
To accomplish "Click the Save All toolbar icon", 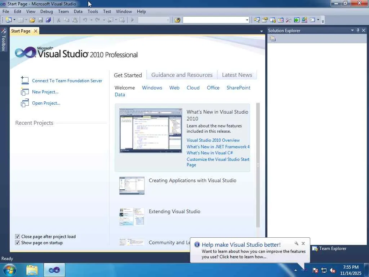I will pos(48,20).
